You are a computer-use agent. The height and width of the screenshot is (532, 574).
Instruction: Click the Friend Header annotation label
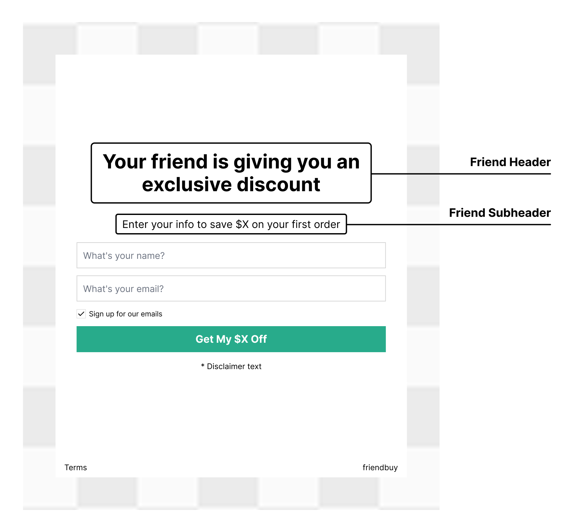point(510,162)
